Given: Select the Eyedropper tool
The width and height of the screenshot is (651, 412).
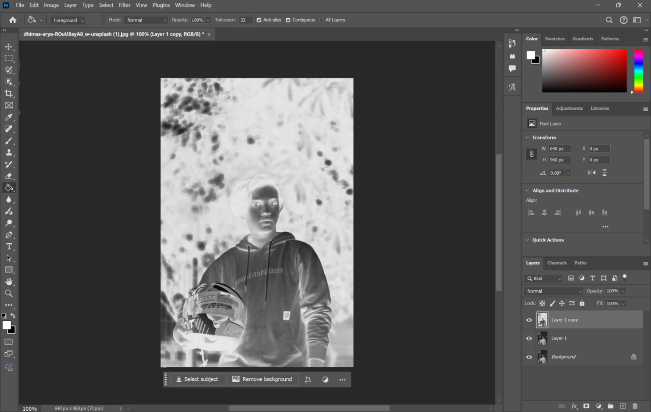Looking at the screenshot, I should point(8,117).
